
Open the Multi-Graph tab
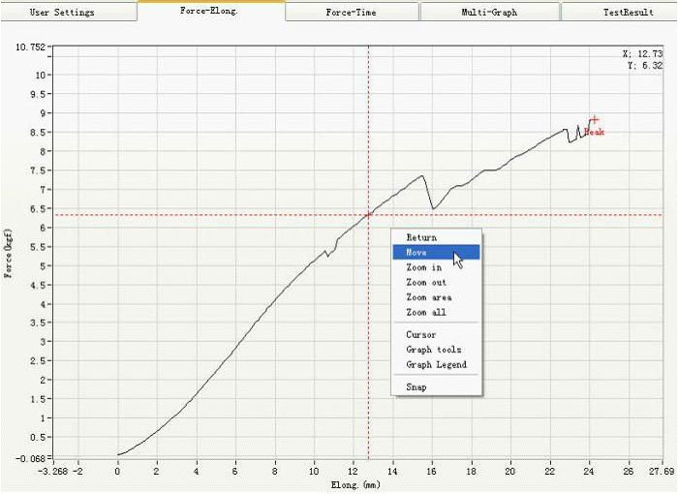(x=489, y=12)
